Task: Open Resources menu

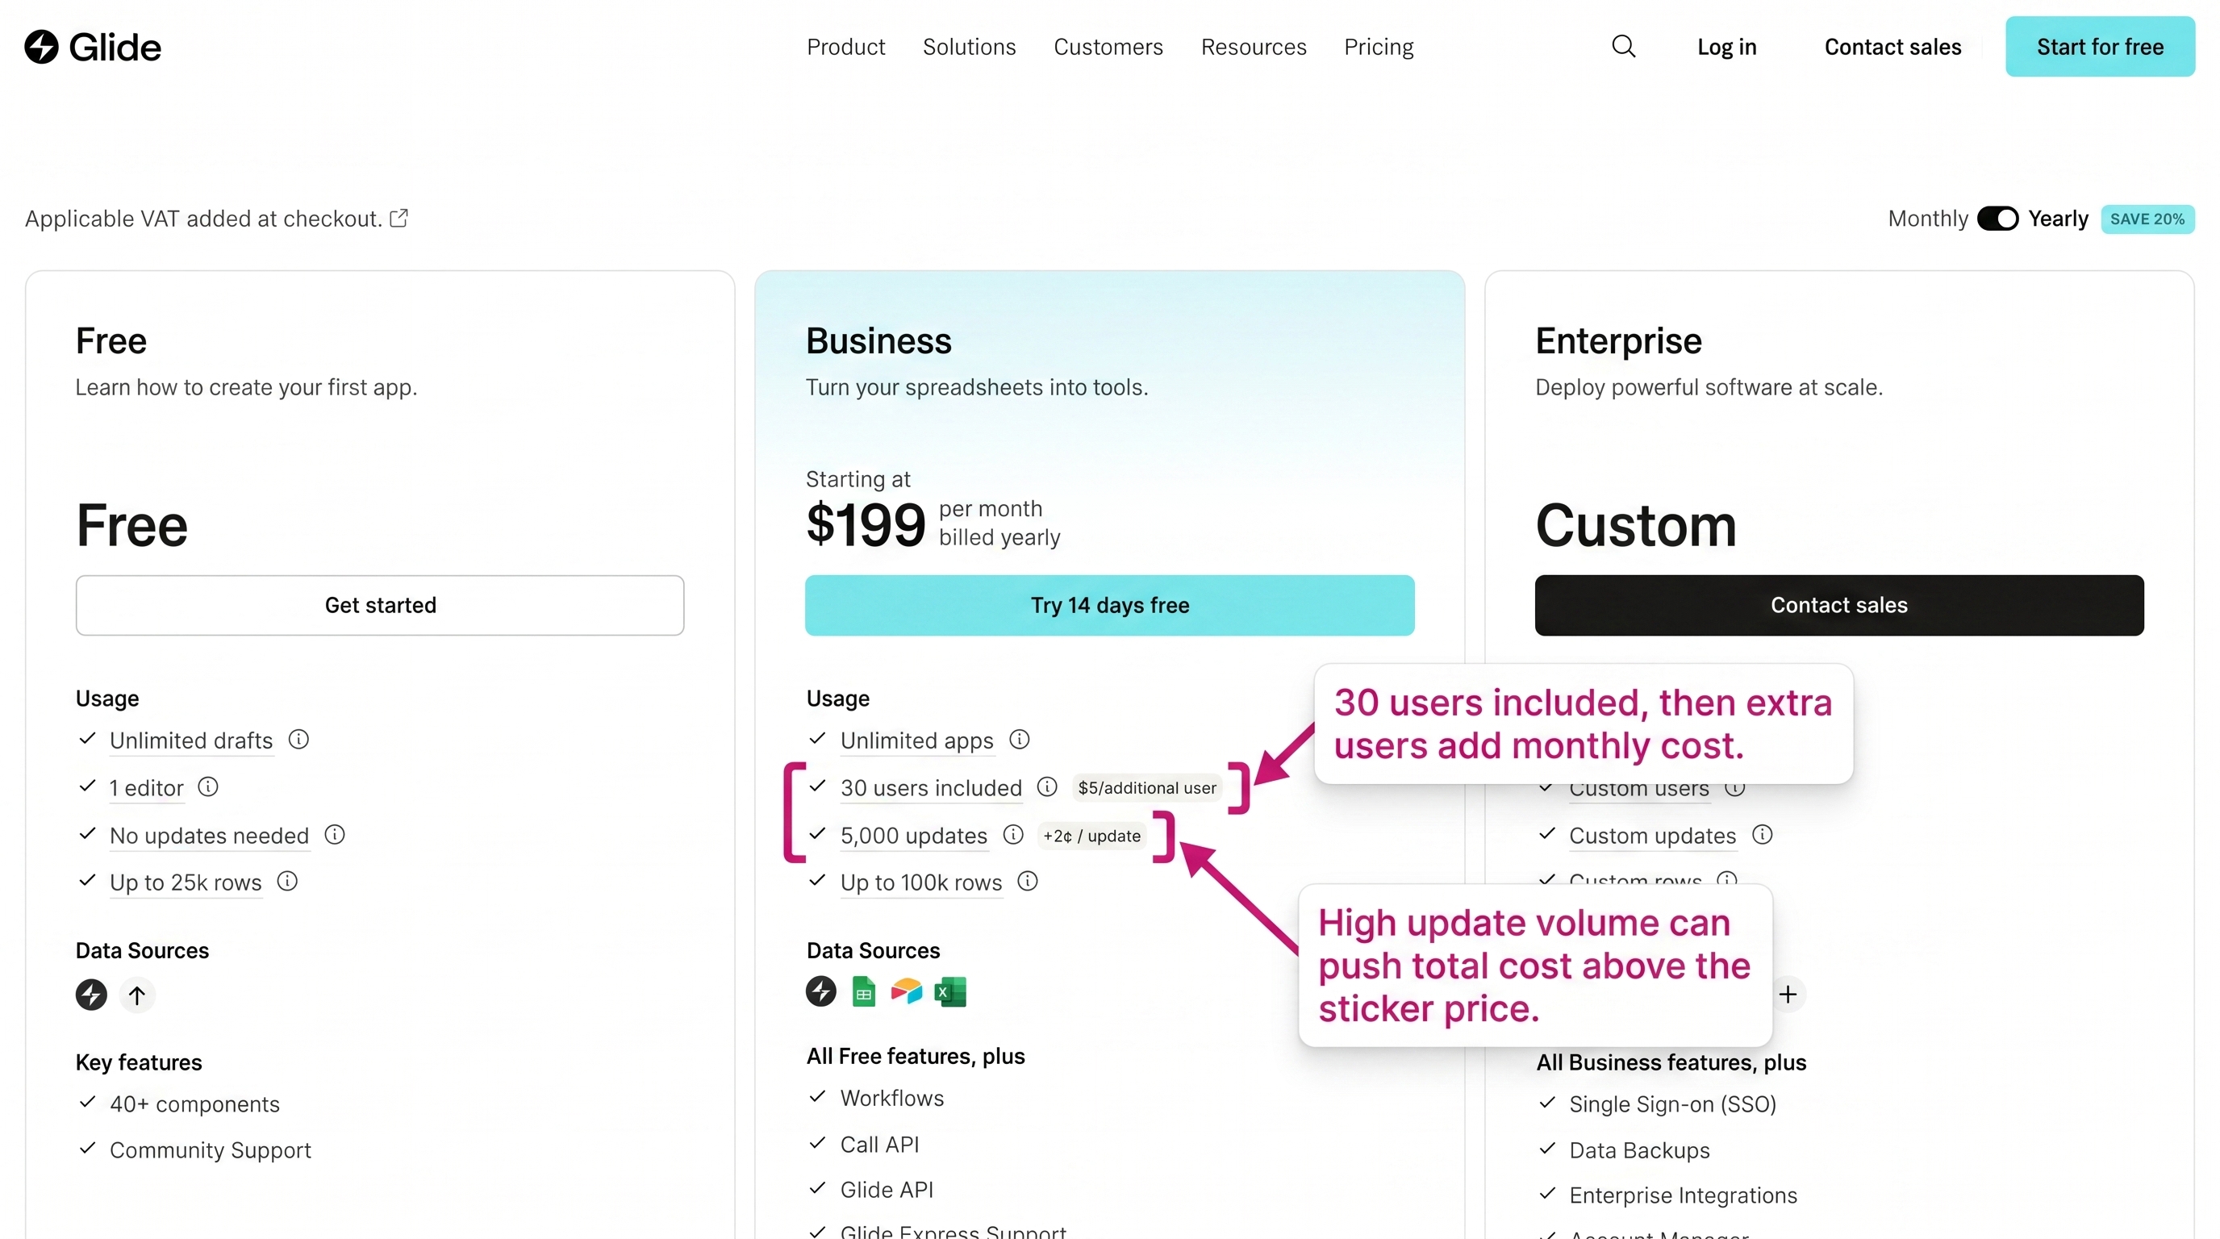Action: point(1254,47)
